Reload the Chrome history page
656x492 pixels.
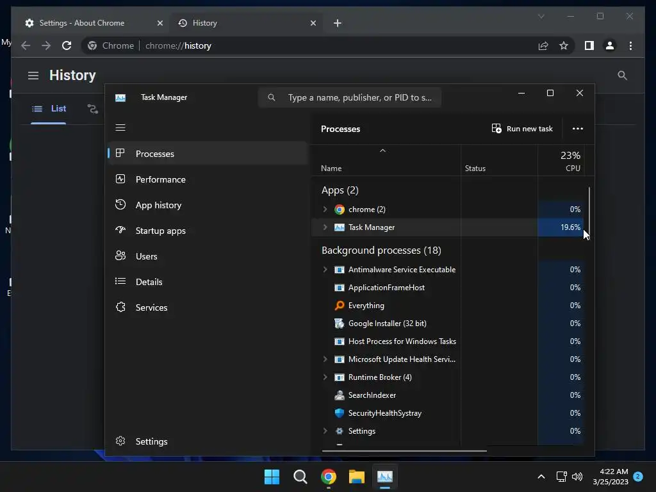tap(67, 45)
